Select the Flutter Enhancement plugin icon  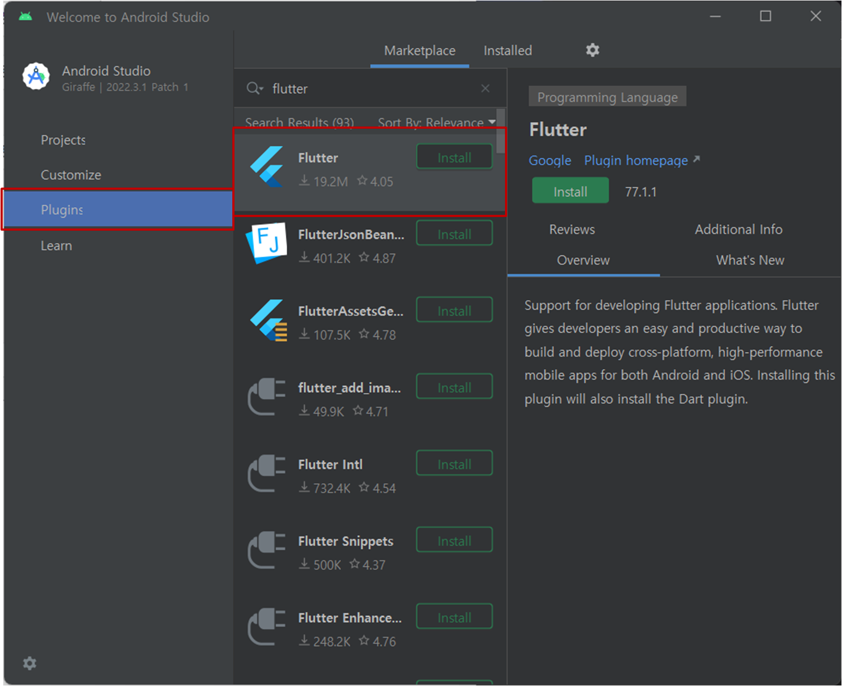click(267, 627)
